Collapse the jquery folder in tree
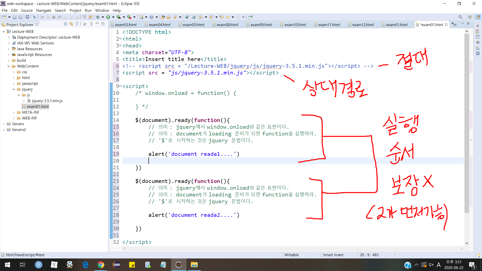Viewport: 482px width, 271px height. (x=14, y=89)
